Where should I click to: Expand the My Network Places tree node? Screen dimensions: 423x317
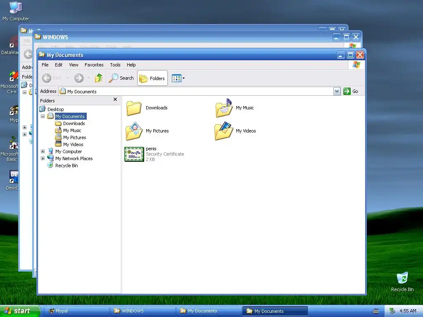[x=43, y=158]
